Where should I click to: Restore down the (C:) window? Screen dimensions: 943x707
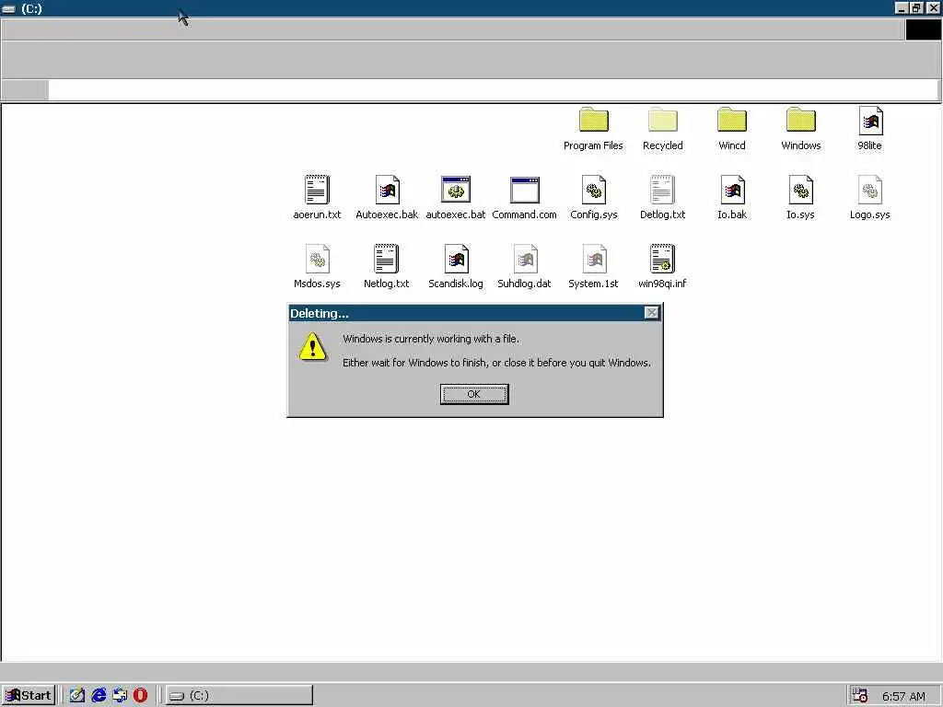(x=916, y=7)
